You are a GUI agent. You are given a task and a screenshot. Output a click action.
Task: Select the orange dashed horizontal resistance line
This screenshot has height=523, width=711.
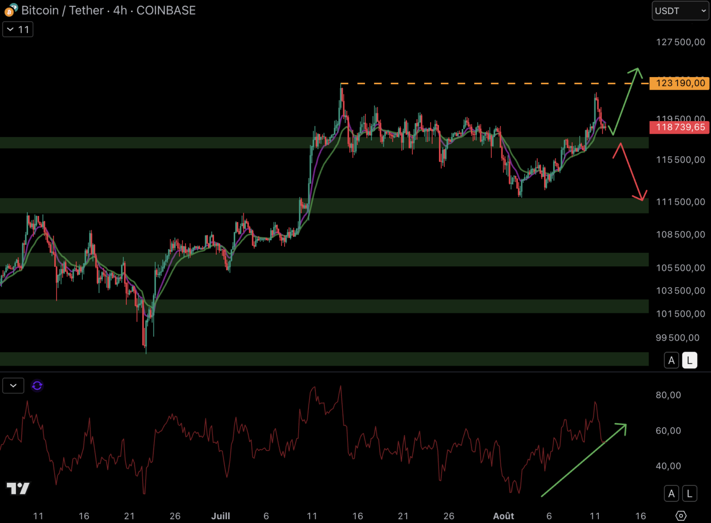(484, 84)
